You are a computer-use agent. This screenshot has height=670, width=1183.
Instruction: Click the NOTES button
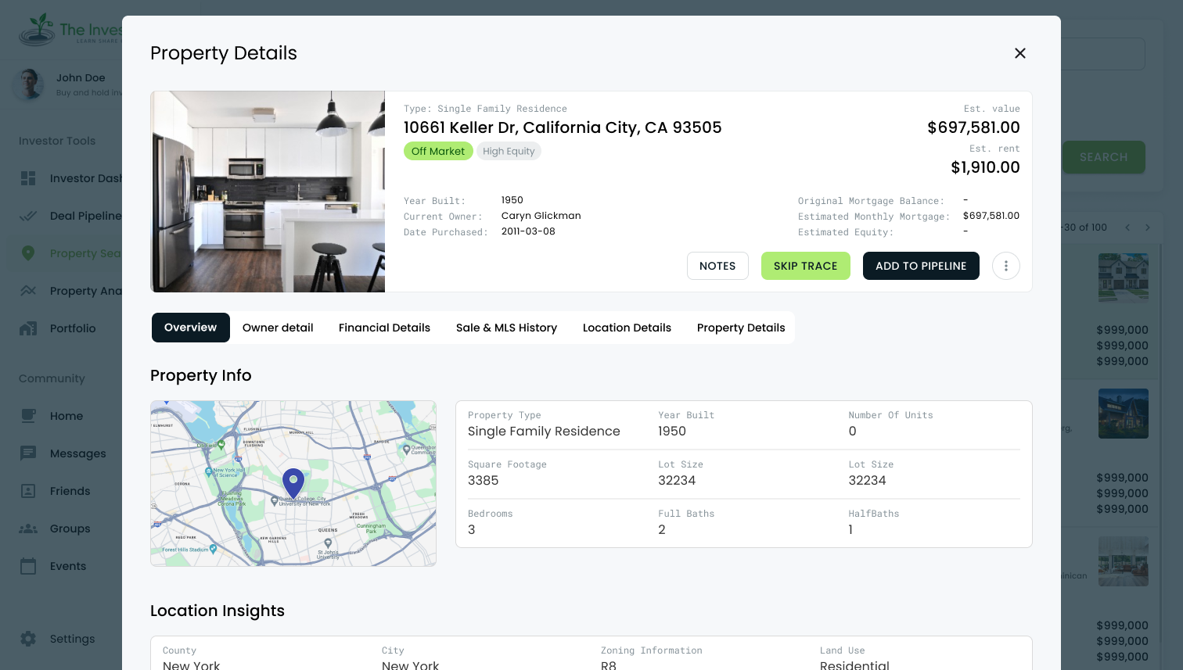717,266
